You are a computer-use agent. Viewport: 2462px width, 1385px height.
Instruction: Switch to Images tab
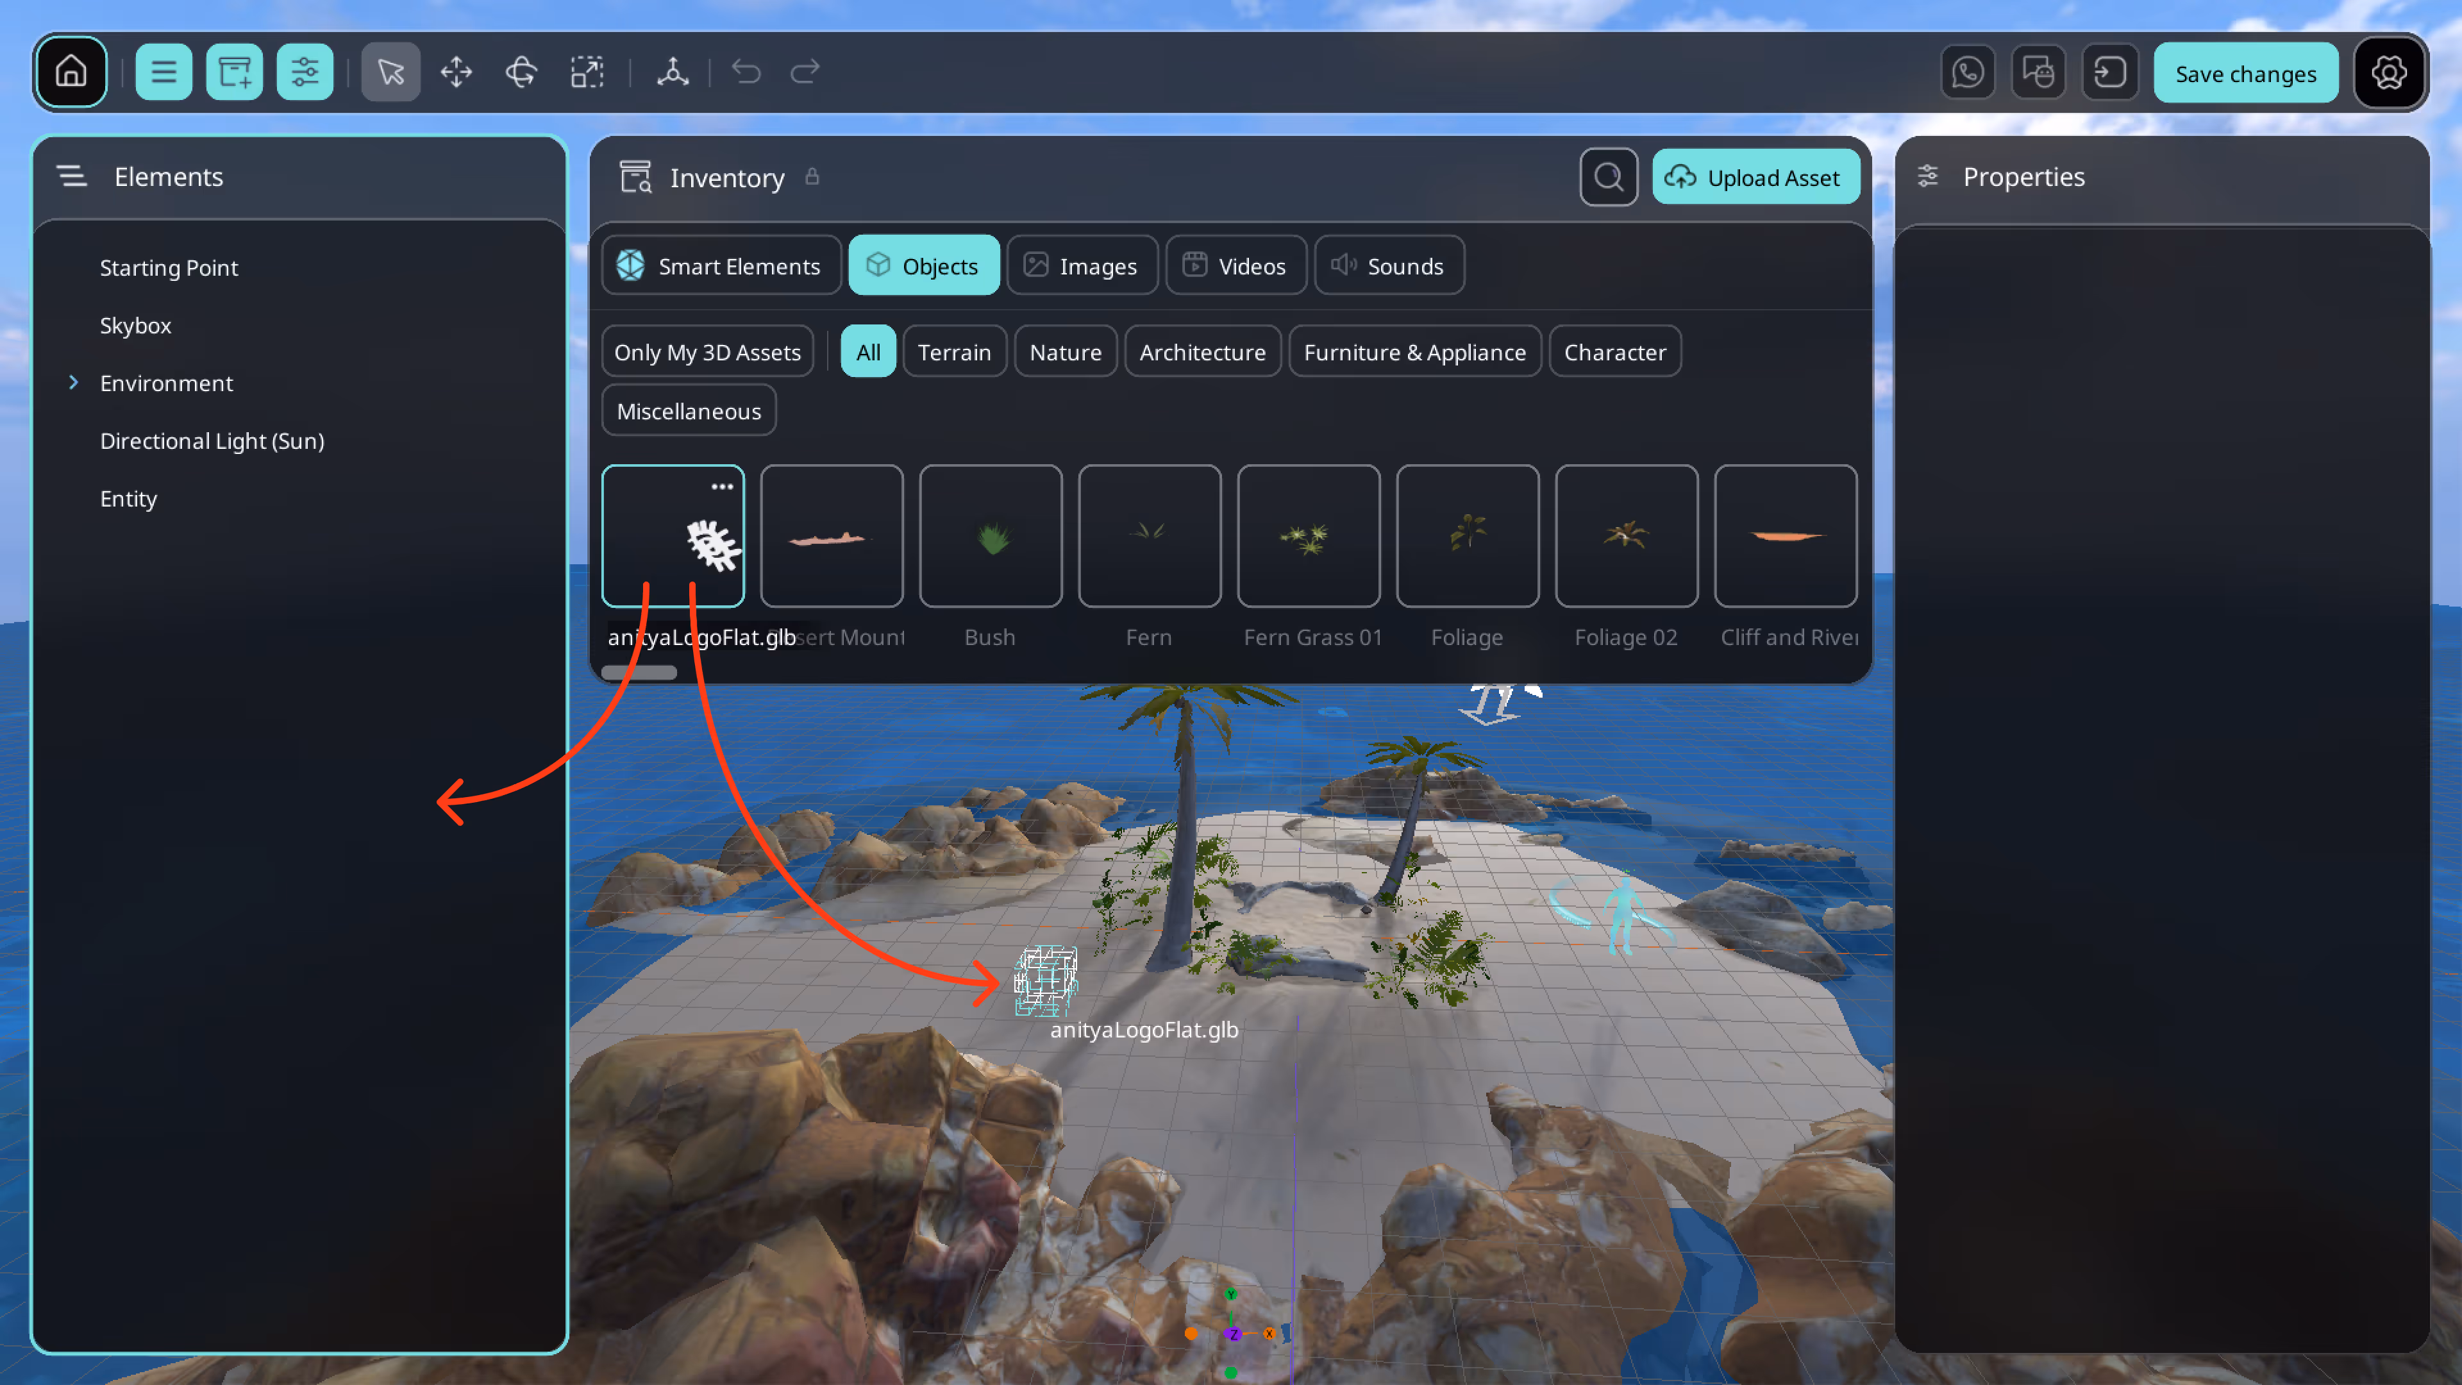click(x=1082, y=265)
